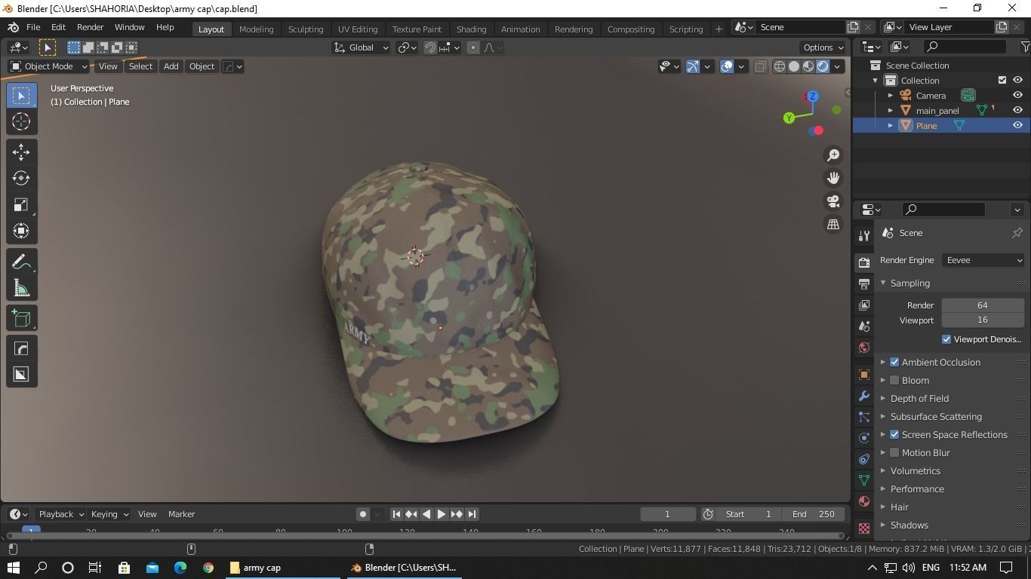The image size is (1031, 579).
Task: Expand the Camera tree item
Action: pos(891,96)
